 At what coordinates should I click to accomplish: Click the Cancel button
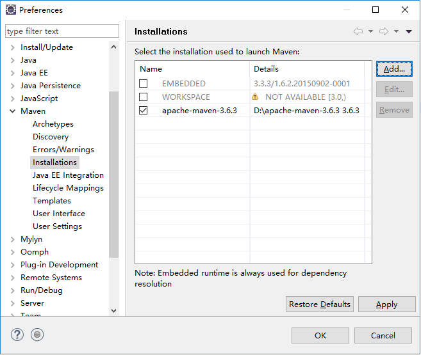pyautogui.click(x=383, y=335)
